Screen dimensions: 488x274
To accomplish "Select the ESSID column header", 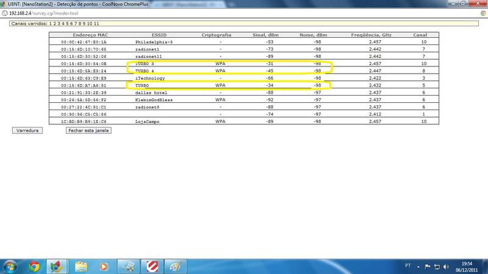I will pyautogui.click(x=159, y=35).
